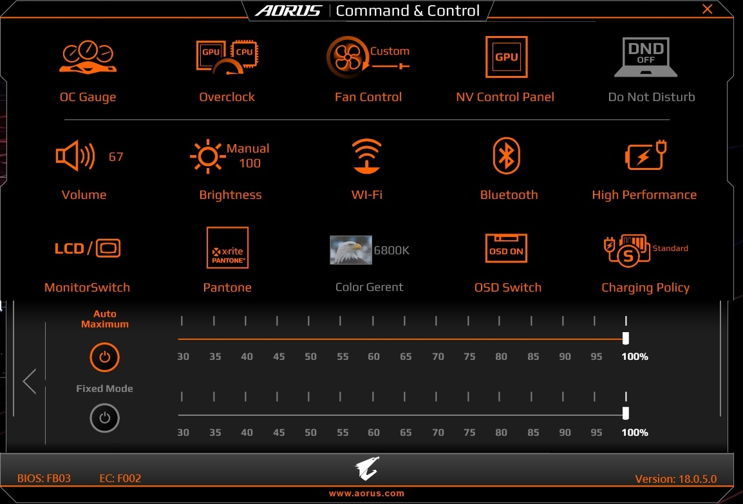Viewport: 743px width, 504px height.
Task: Click the Color Gerent label
Action: pyautogui.click(x=370, y=287)
